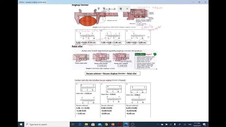
Task: Maximize the Photos window
Action: click(x=199, y=2)
